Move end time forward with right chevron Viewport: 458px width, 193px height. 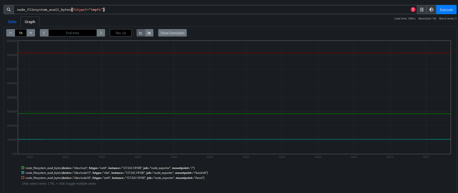tap(101, 33)
